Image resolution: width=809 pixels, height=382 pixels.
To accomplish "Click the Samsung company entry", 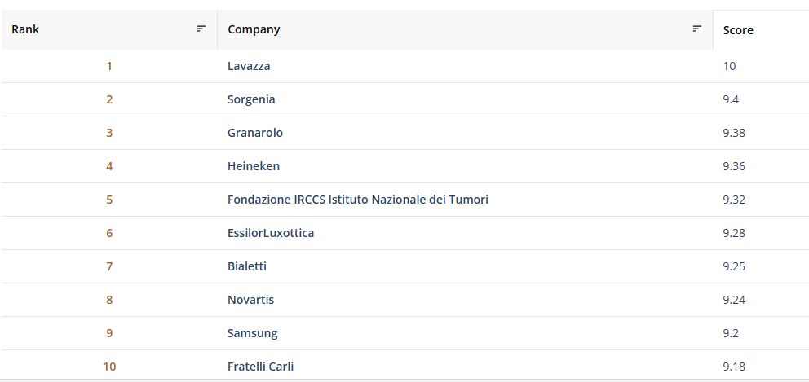I will (253, 333).
